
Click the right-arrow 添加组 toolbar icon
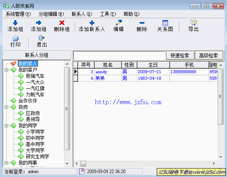coord(38,23)
